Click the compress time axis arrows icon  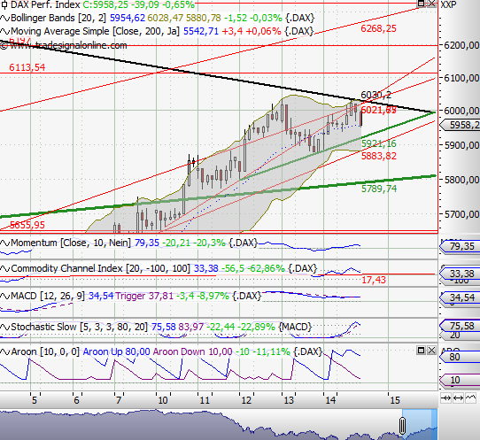point(446,398)
